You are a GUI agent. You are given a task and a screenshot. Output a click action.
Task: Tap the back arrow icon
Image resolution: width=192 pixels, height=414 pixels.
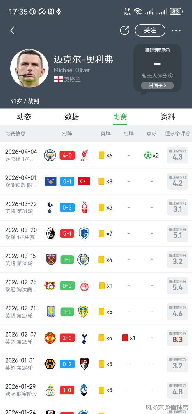click(x=12, y=30)
